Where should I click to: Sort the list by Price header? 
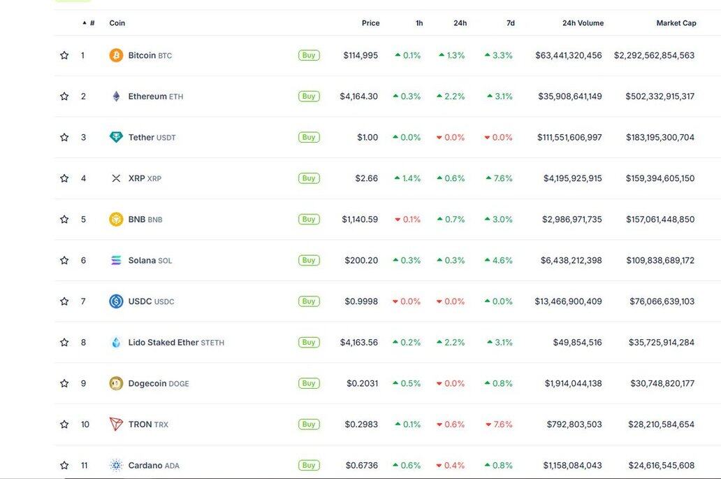(x=370, y=23)
